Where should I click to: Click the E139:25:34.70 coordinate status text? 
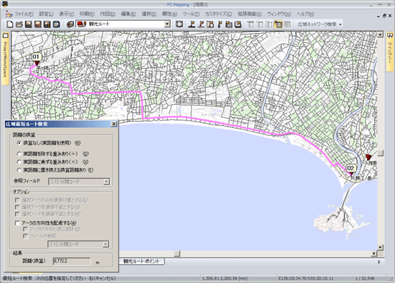coord(305,279)
